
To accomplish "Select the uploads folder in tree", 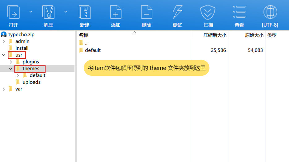I will (x=31, y=82).
